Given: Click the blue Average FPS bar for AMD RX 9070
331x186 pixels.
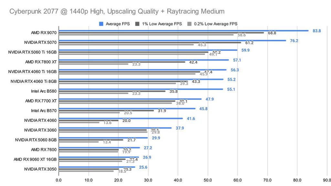Looking at the screenshot, I should point(184,31).
